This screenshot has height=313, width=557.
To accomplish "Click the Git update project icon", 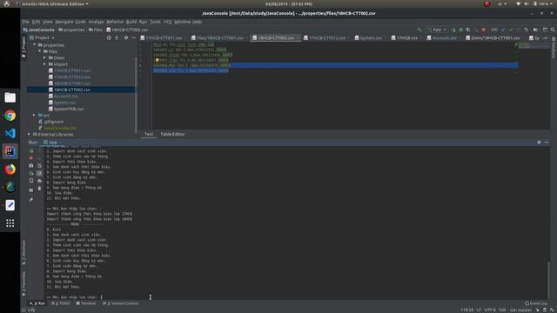I will [x=503, y=30].
